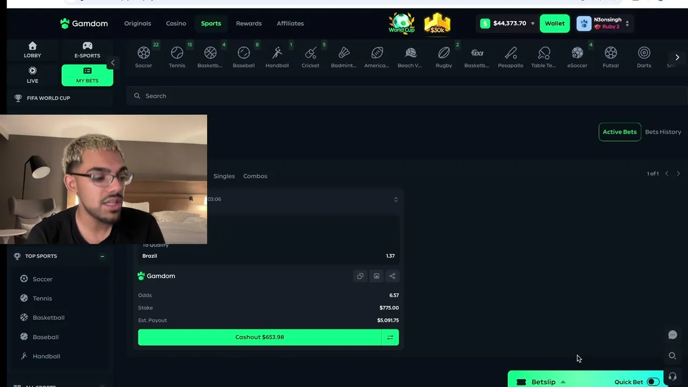The height and width of the screenshot is (387, 688).
Task: Go to the previous bets page
Action: point(666,174)
